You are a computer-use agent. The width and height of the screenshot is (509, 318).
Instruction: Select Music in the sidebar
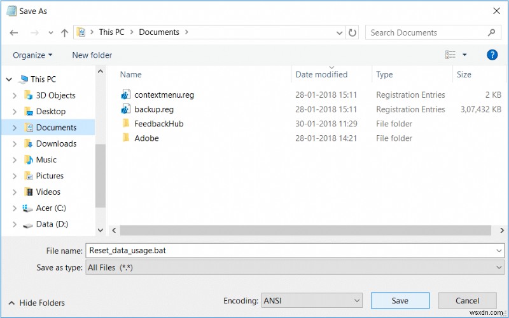[x=46, y=160]
